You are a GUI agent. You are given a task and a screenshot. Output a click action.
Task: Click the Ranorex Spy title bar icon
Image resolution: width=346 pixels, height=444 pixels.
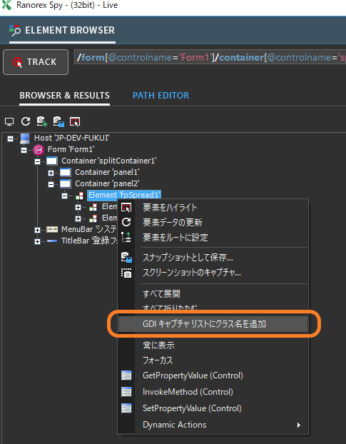click(7, 5)
